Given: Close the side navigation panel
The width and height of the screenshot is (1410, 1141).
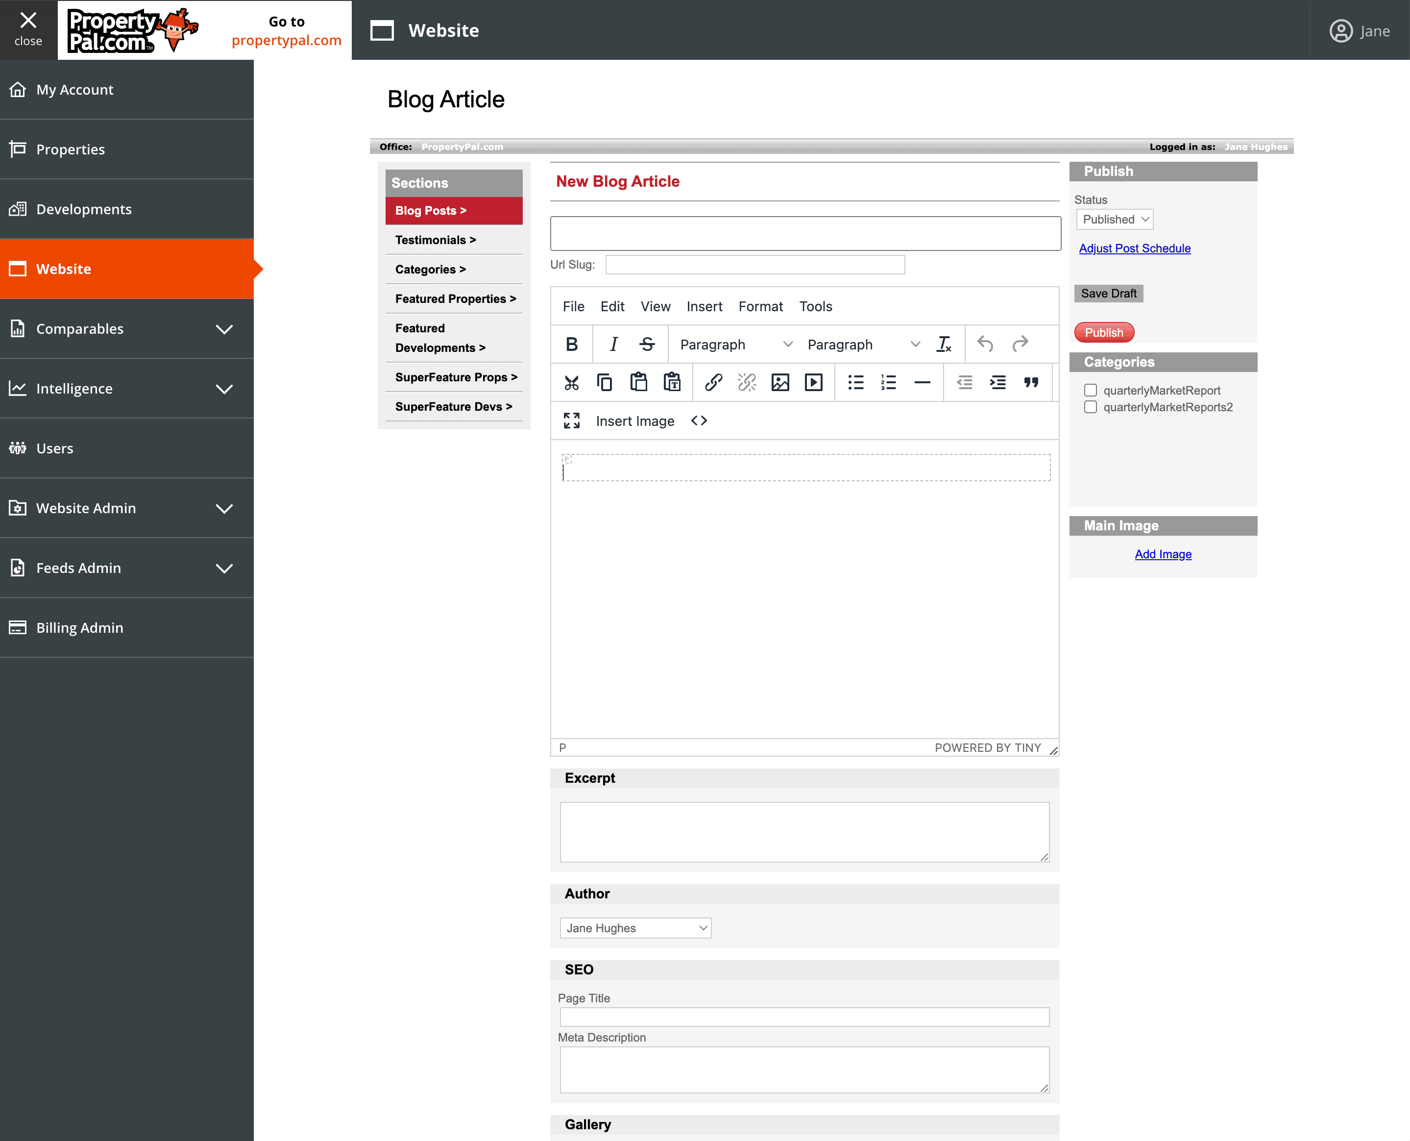Looking at the screenshot, I should click(x=28, y=29).
